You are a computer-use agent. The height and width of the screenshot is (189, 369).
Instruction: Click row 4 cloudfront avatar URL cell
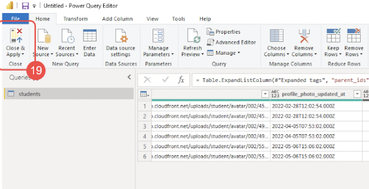211,136
